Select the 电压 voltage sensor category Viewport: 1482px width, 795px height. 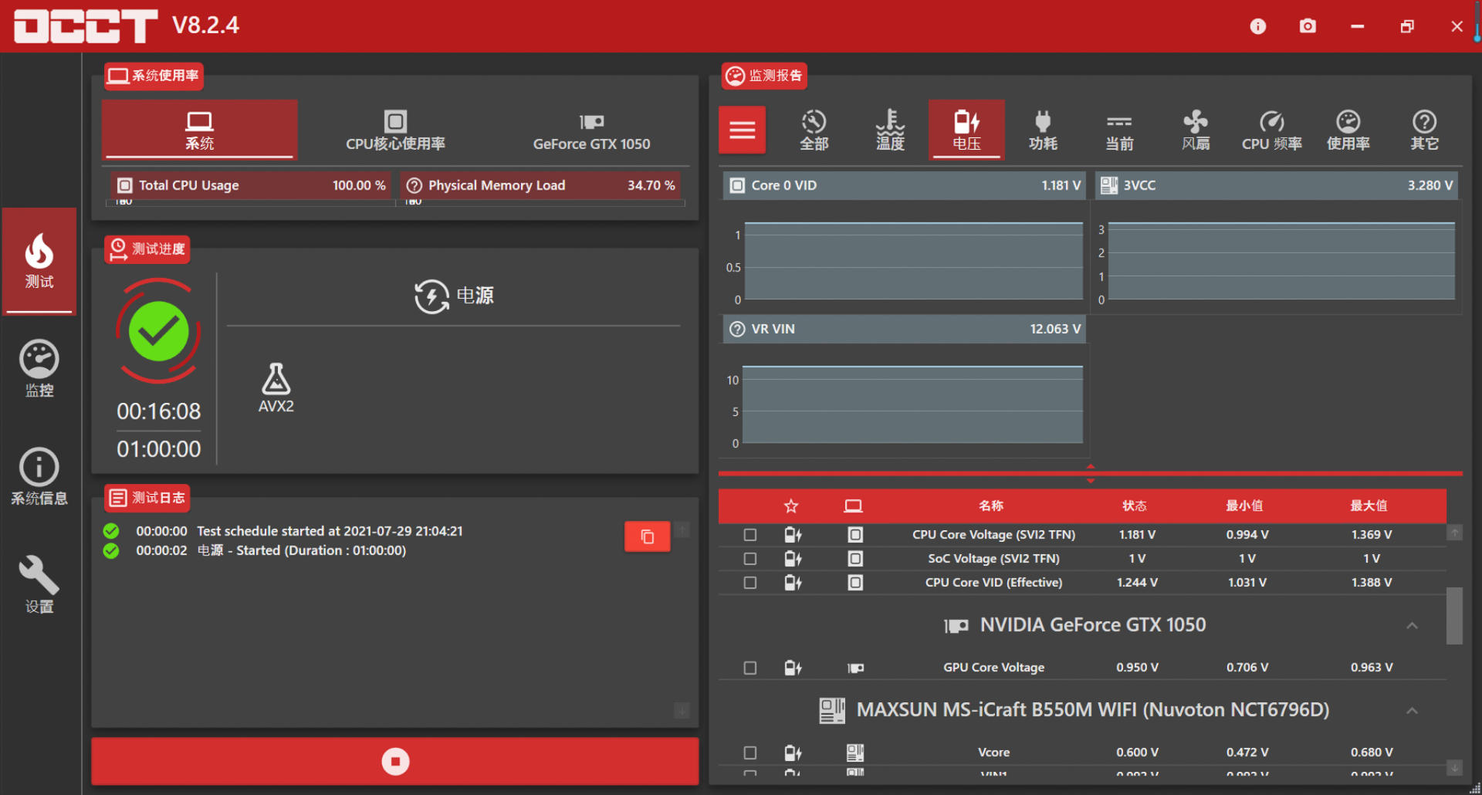(966, 130)
